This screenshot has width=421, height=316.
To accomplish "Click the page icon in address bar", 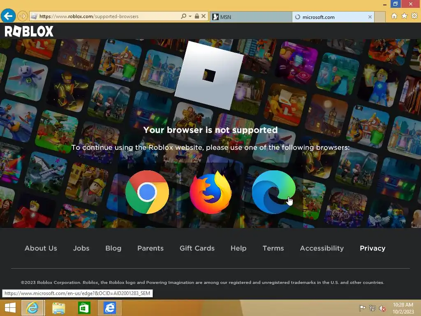I will (34, 16).
